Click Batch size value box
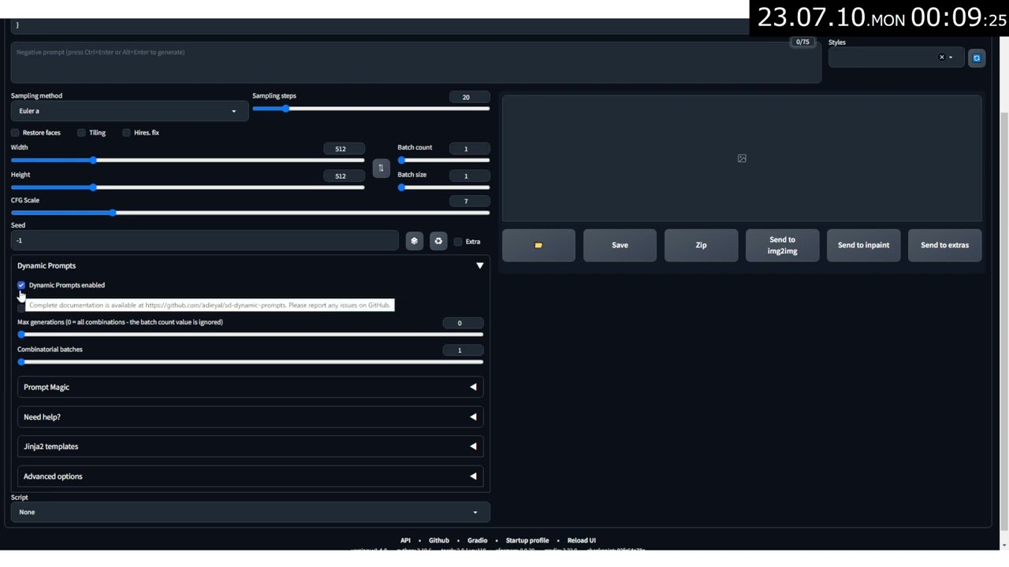 [x=470, y=176]
